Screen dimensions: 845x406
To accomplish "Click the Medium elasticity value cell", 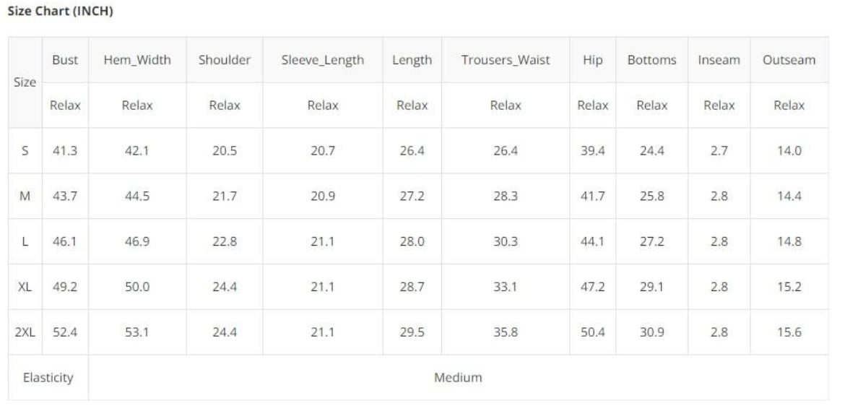I will (x=458, y=377).
